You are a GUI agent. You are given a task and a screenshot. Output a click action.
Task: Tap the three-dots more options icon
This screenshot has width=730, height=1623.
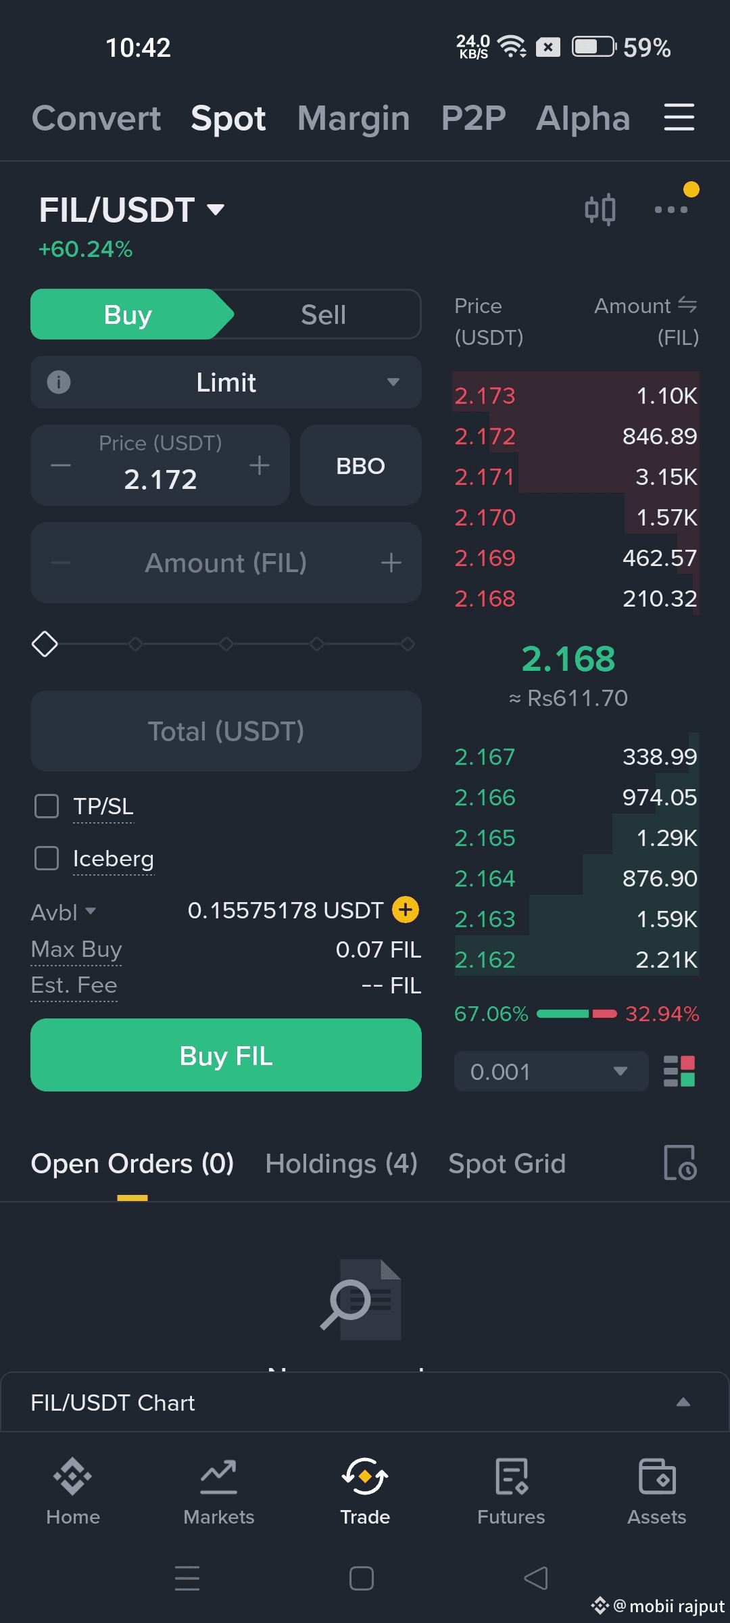(x=671, y=210)
